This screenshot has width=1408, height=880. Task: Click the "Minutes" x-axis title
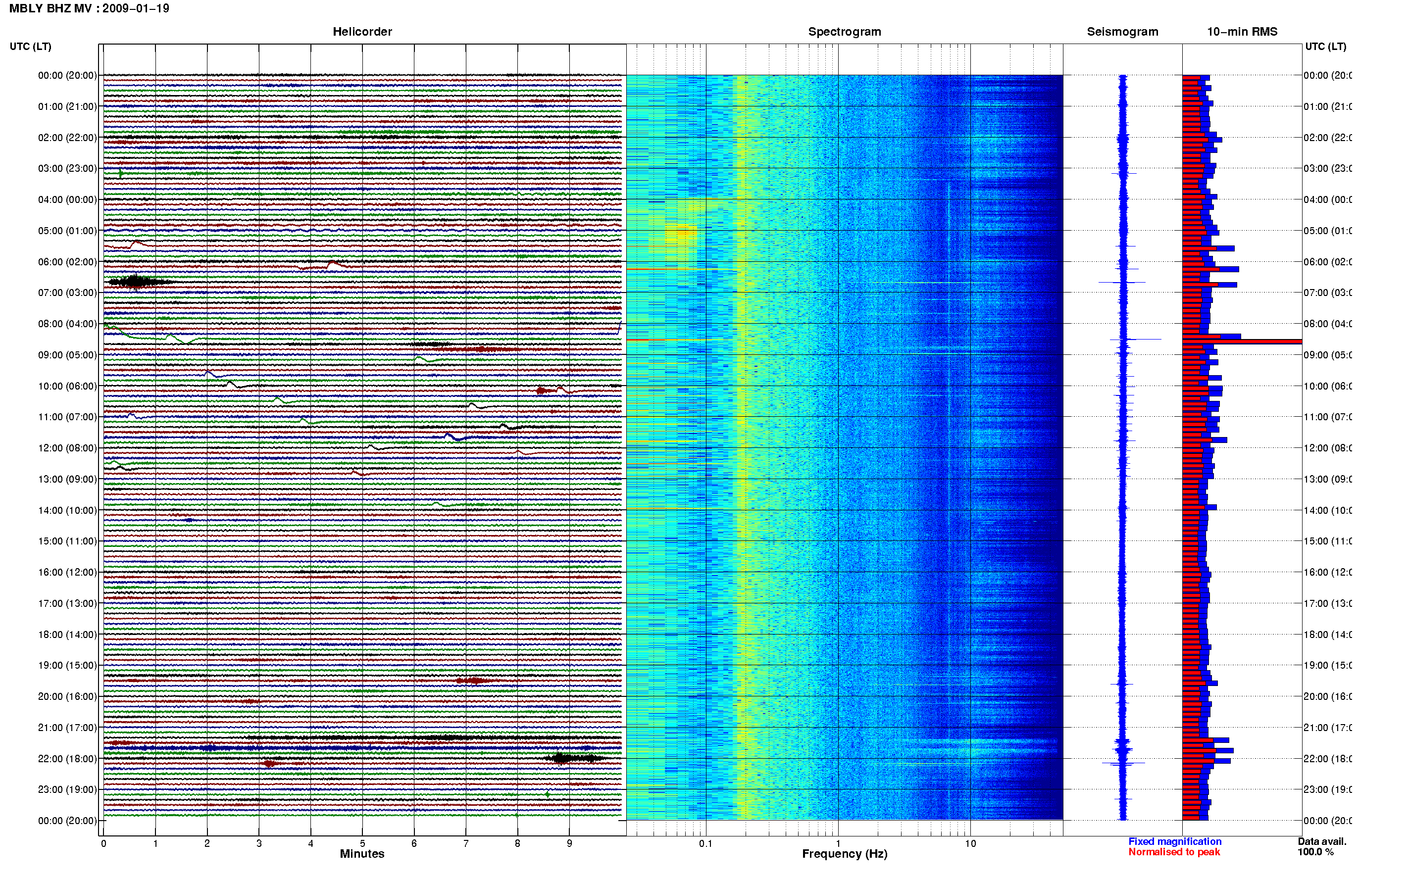(362, 854)
